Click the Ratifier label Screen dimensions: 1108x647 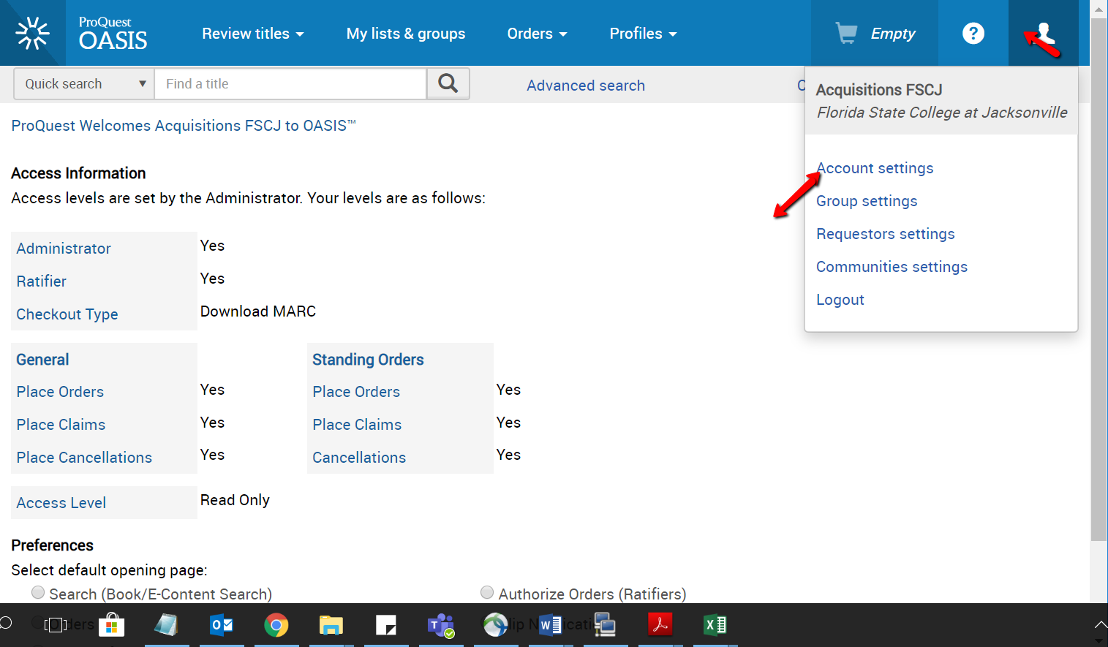(x=41, y=281)
